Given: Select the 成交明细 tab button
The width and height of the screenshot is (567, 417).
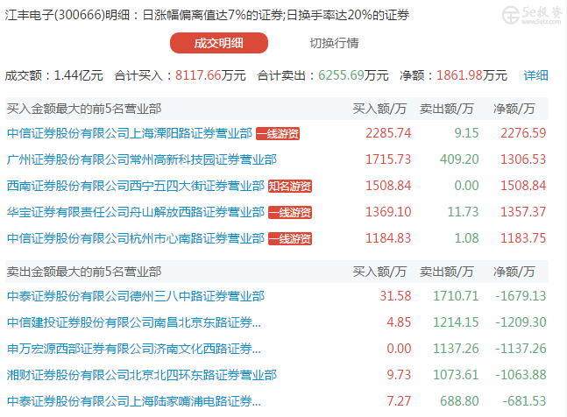Looking at the screenshot, I should 219,43.
